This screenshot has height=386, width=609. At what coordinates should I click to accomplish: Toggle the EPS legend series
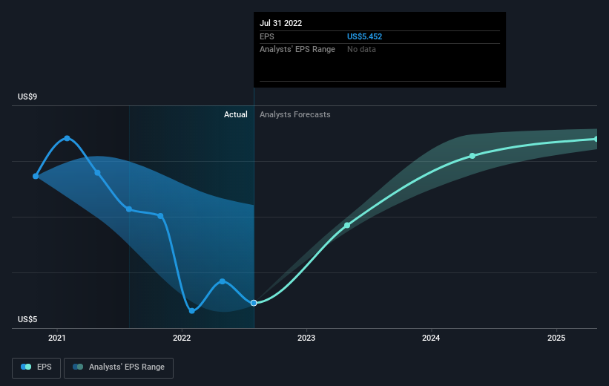pos(36,367)
